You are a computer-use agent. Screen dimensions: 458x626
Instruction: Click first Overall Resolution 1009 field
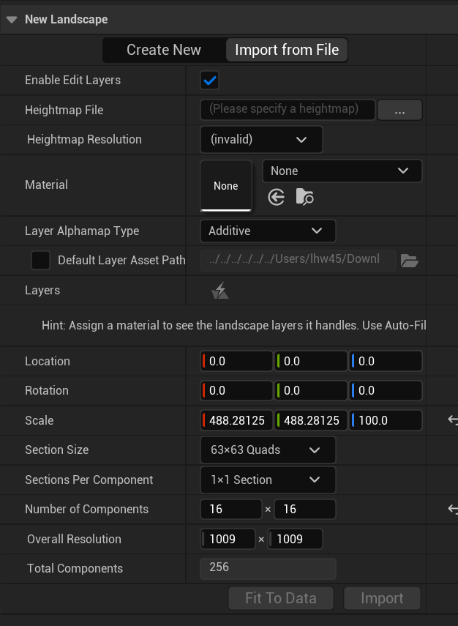[228, 539]
